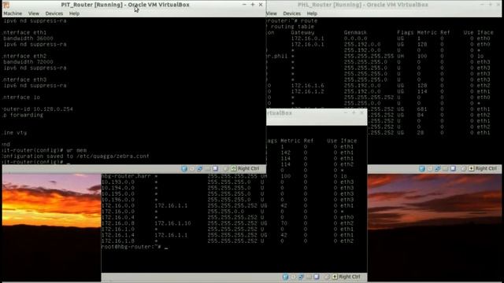Screen dimensions: 504x283
Task: Click 'Right Ctrl' label in hbg-router window
Action: tap(350, 277)
